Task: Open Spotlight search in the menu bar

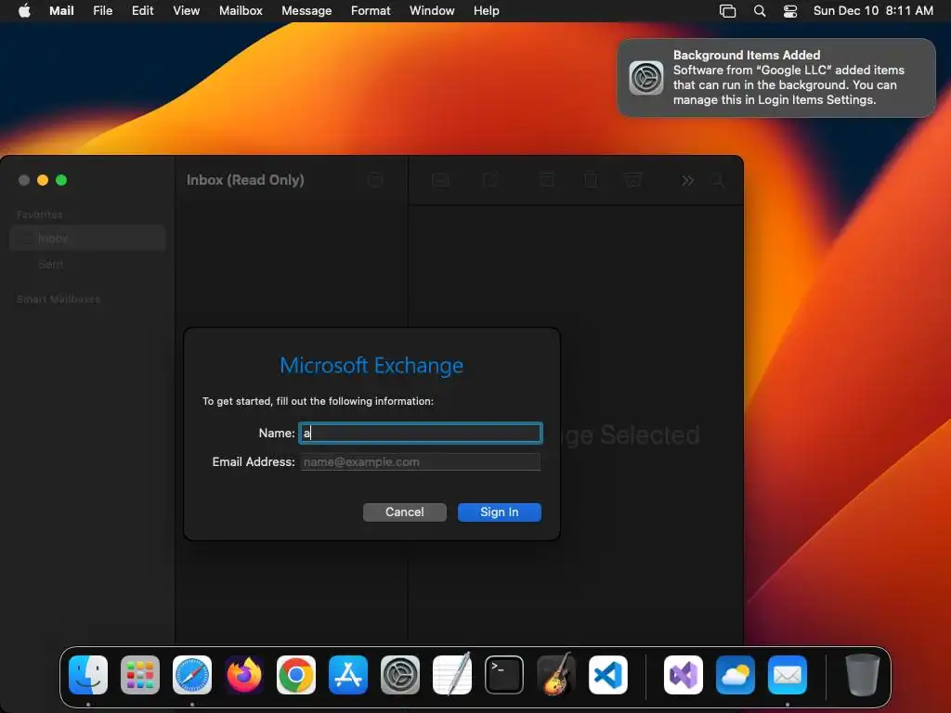Action: click(x=760, y=11)
